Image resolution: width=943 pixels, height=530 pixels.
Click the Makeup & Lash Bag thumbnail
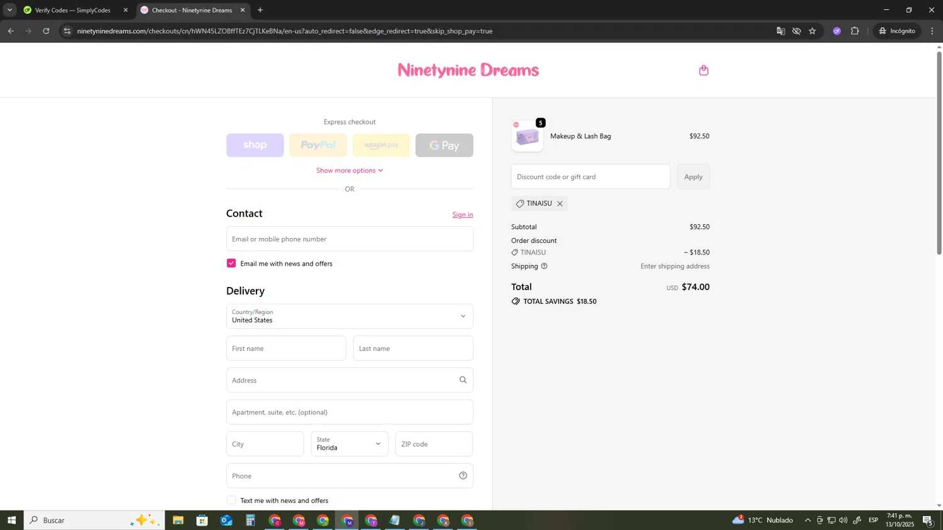click(x=527, y=136)
